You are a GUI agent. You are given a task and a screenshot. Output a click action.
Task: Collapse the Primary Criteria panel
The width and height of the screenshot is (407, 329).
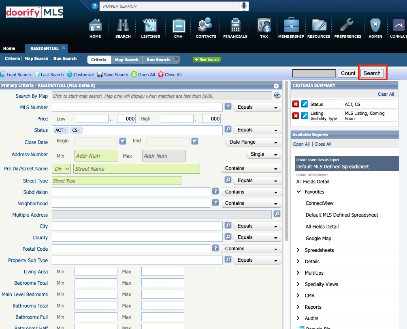(x=276, y=86)
